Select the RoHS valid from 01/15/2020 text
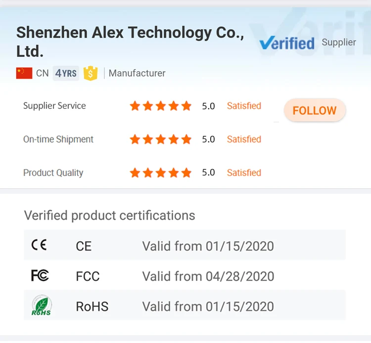 208,306
